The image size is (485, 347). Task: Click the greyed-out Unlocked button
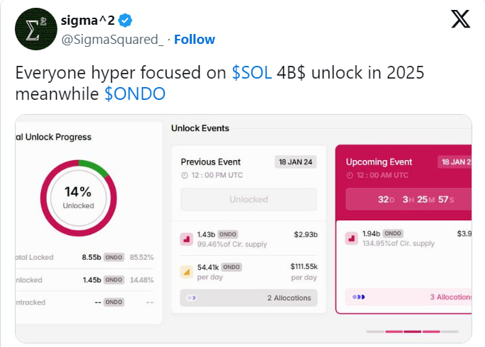coord(248,200)
